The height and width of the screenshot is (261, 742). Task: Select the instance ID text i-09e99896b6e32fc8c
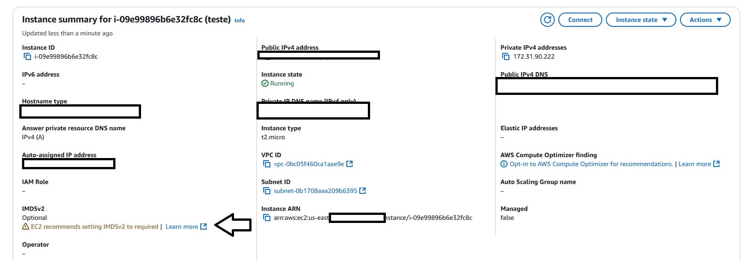pyautogui.click(x=66, y=56)
